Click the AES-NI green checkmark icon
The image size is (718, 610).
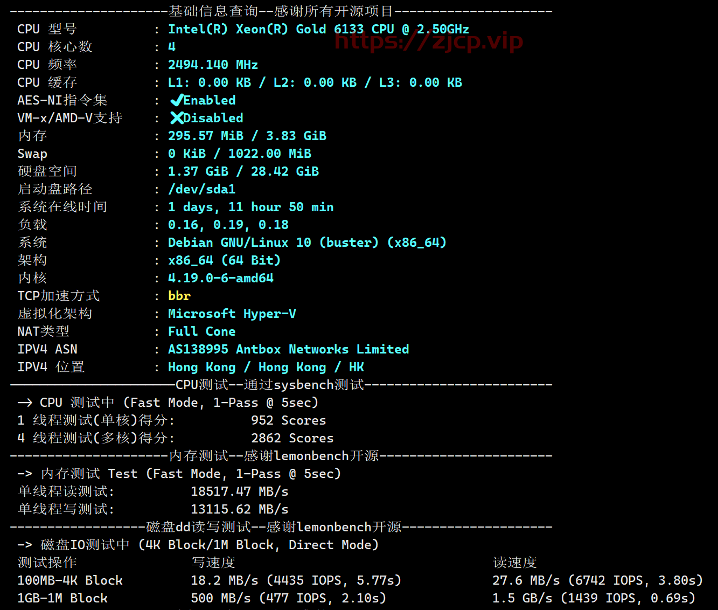[x=176, y=100]
